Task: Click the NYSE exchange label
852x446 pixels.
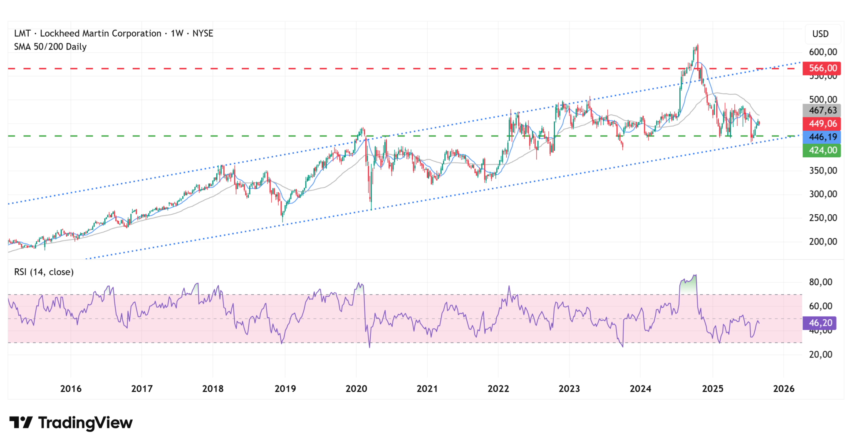Action: (203, 33)
